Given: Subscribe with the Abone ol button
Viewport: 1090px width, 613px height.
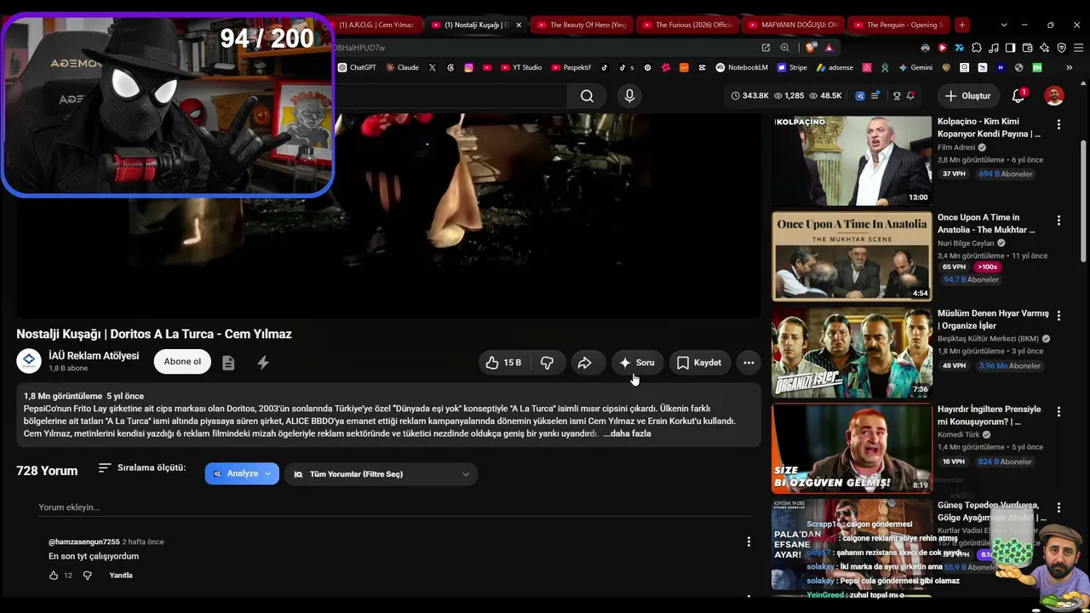Looking at the screenshot, I should coord(182,362).
